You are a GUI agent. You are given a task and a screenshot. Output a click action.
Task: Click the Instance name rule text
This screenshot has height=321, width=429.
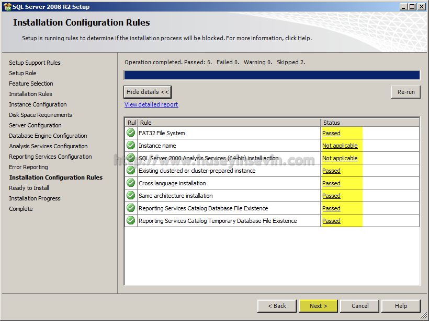pyautogui.click(x=157, y=146)
